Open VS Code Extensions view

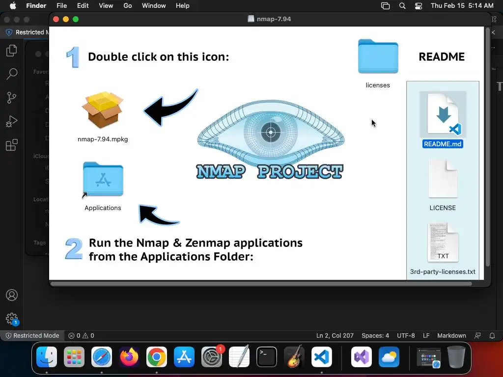click(x=12, y=145)
